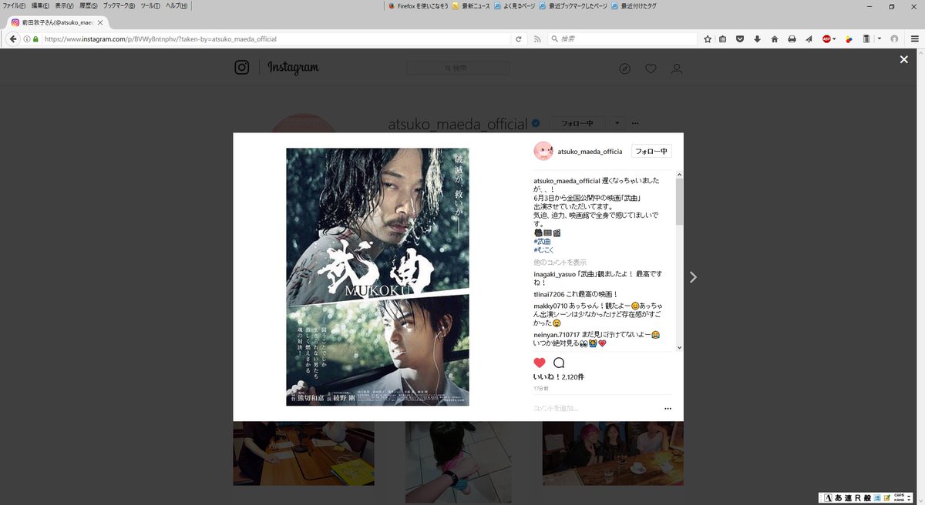The image size is (925, 505).
Task: Open commenter neinyan.710717 profile
Action: (557, 336)
